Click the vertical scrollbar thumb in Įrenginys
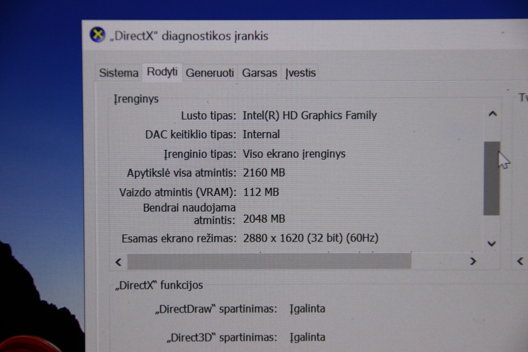Image resolution: width=528 pixels, height=352 pixels. click(492, 178)
